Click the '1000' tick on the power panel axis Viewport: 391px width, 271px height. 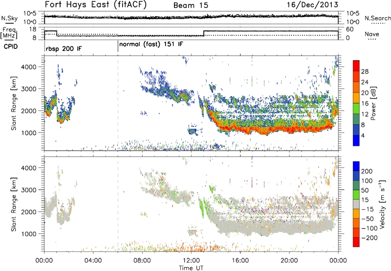tap(29, 133)
